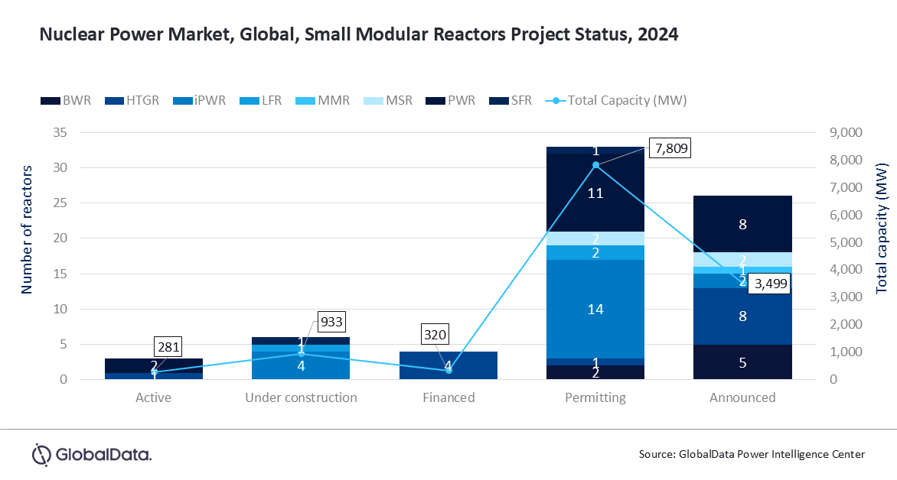The width and height of the screenshot is (897, 480).
Task: Click the iPWR segment labeled 14 in Permitting
Action: pos(595,309)
